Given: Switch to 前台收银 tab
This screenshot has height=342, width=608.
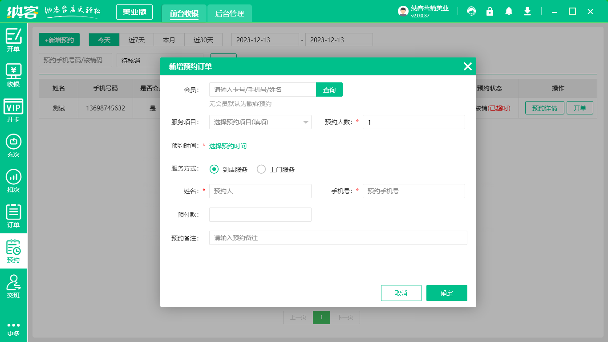Looking at the screenshot, I should pyautogui.click(x=184, y=14).
